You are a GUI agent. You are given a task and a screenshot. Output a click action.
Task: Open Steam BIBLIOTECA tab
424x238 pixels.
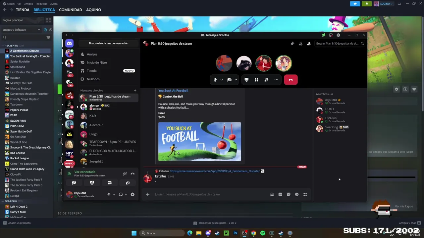[44, 10]
